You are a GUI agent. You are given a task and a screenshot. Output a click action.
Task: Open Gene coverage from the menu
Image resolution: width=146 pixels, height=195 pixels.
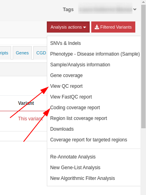click(x=66, y=75)
